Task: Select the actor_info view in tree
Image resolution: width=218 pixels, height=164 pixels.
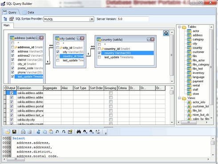Action: pyautogui.click(x=199, y=102)
